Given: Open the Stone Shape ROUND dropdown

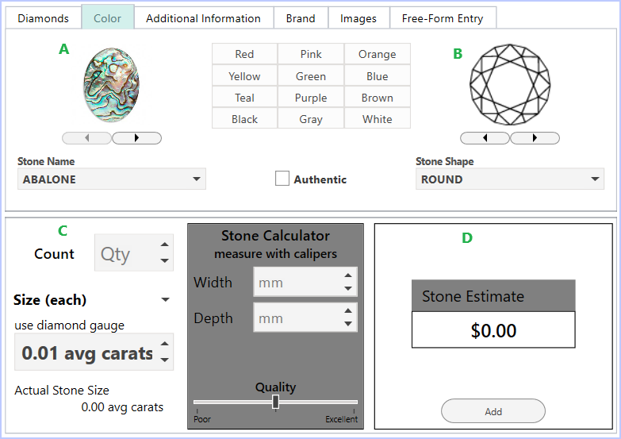Looking at the screenshot, I should click(510, 179).
